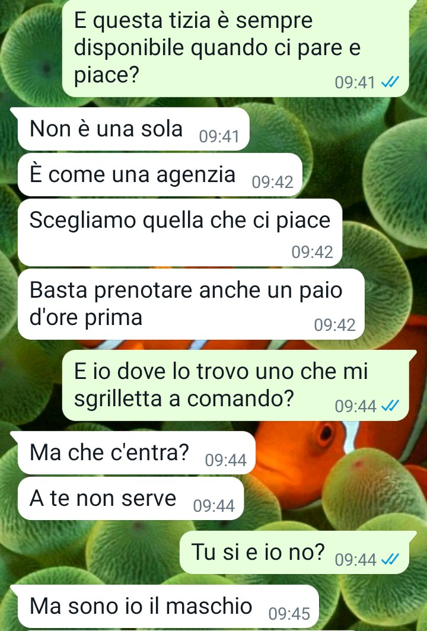The image size is (427, 631).
Task: Tap the blue double-check on 'piace?' message
Action: (390, 82)
